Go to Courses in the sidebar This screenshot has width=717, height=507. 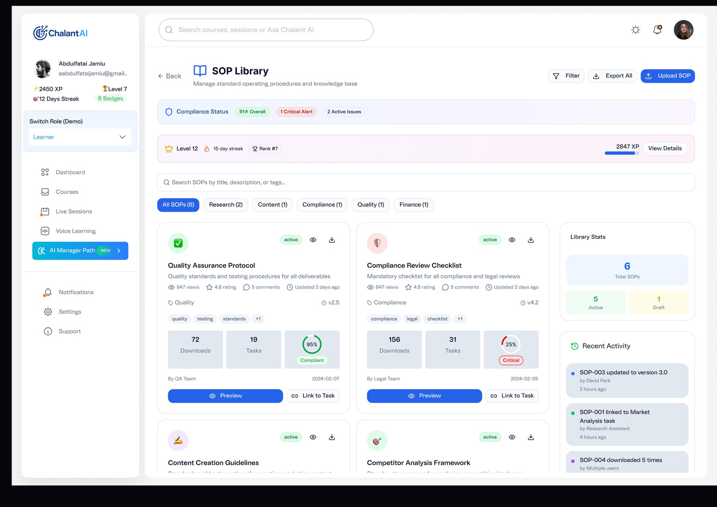pyautogui.click(x=67, y=192)
